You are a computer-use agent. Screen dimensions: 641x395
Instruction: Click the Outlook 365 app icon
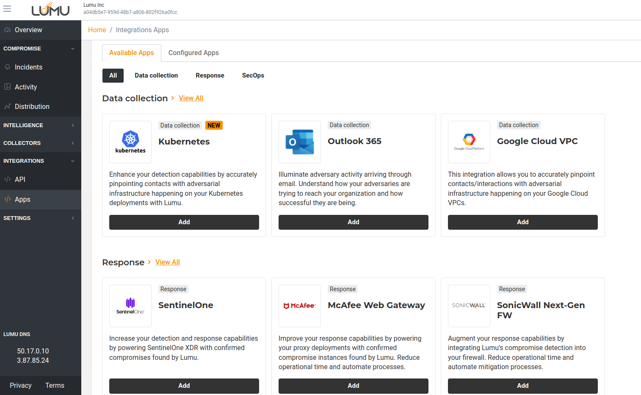pos(300,142)
